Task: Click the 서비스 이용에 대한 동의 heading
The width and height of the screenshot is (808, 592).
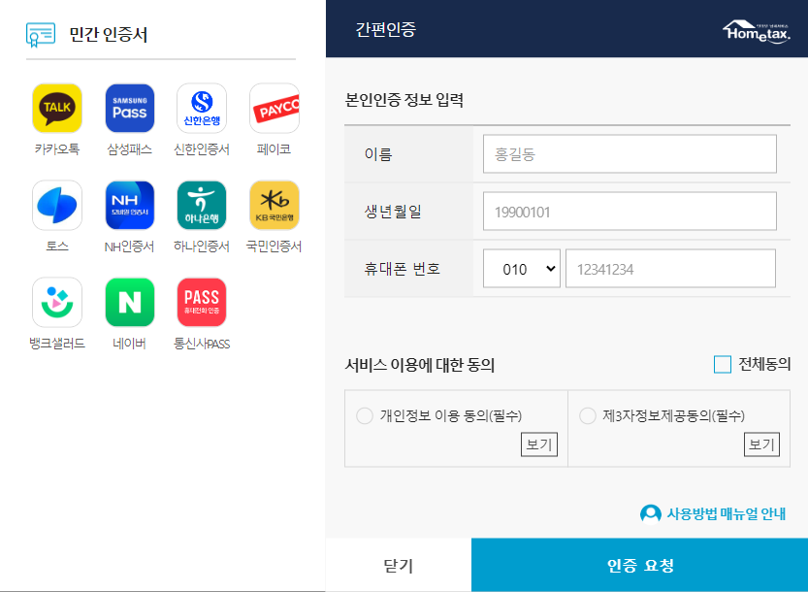Action: [419, 365]
